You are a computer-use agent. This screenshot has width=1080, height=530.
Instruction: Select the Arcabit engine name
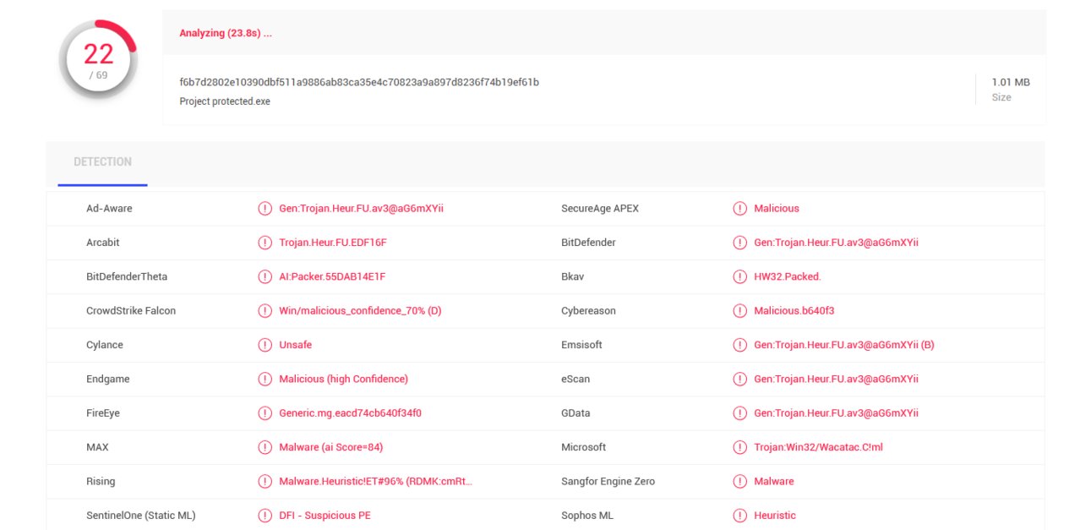click(x=103, y=243)
